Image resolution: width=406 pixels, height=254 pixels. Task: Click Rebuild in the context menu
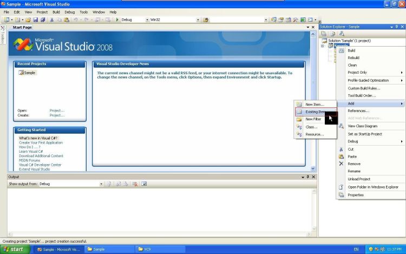(371, 58)
